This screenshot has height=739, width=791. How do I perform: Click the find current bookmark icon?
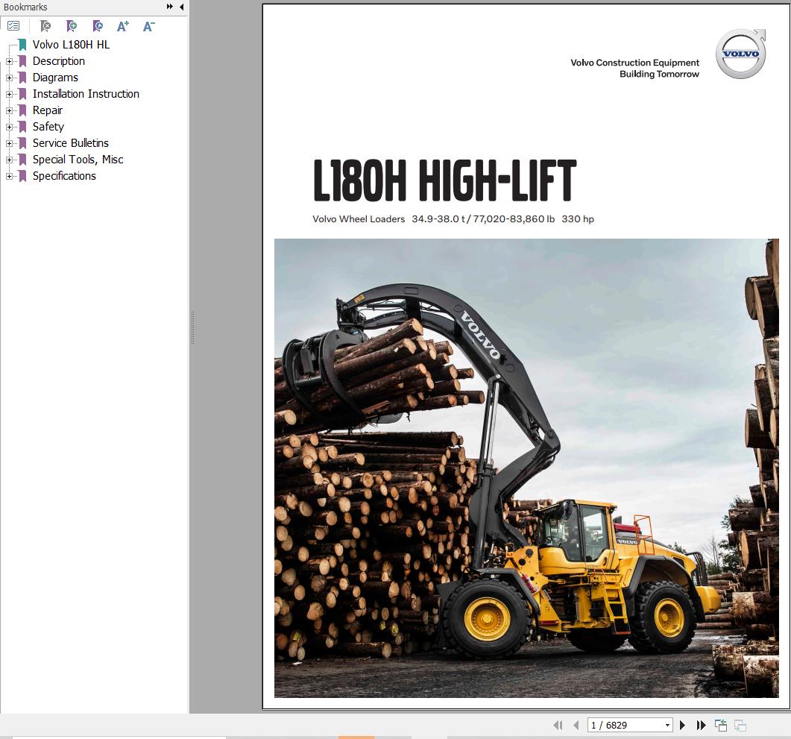pos(98,25)
